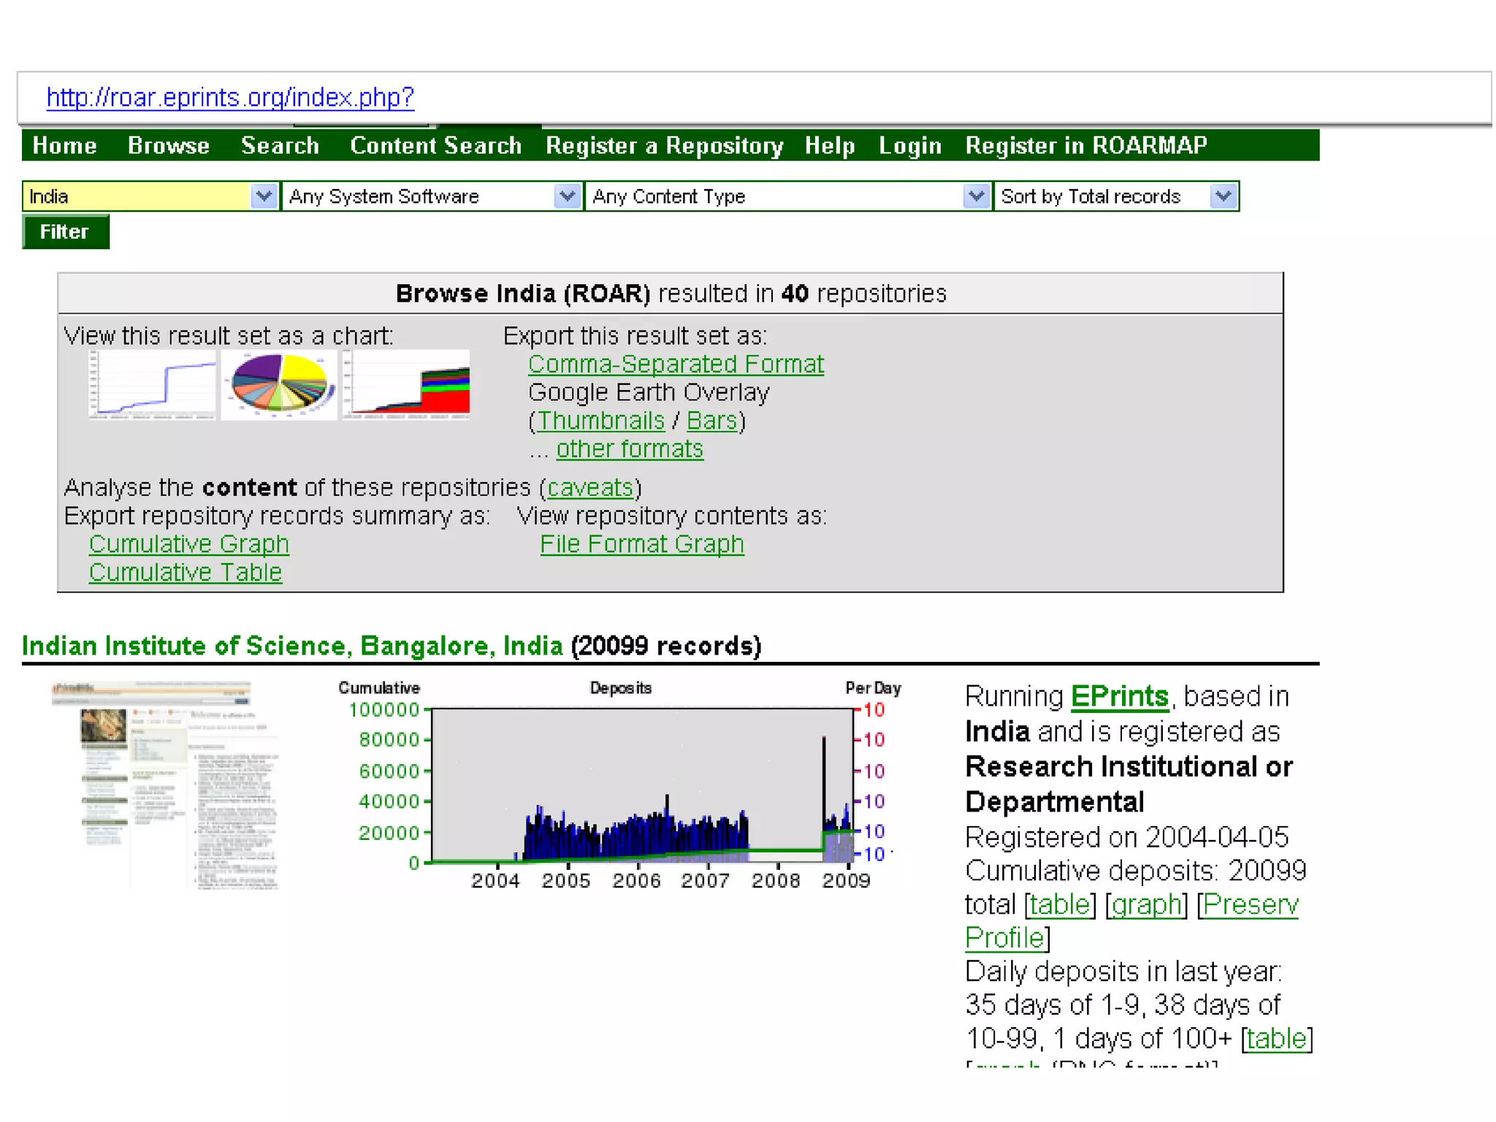Image resolution: width=1496 pixels, height=1122 pixels.
Task: Open the Content Search menu item
Action: [435, 145]
